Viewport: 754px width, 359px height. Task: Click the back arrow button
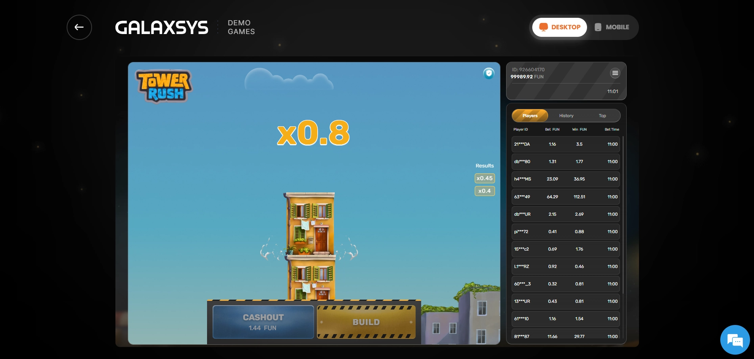click(x=79, y=27)
